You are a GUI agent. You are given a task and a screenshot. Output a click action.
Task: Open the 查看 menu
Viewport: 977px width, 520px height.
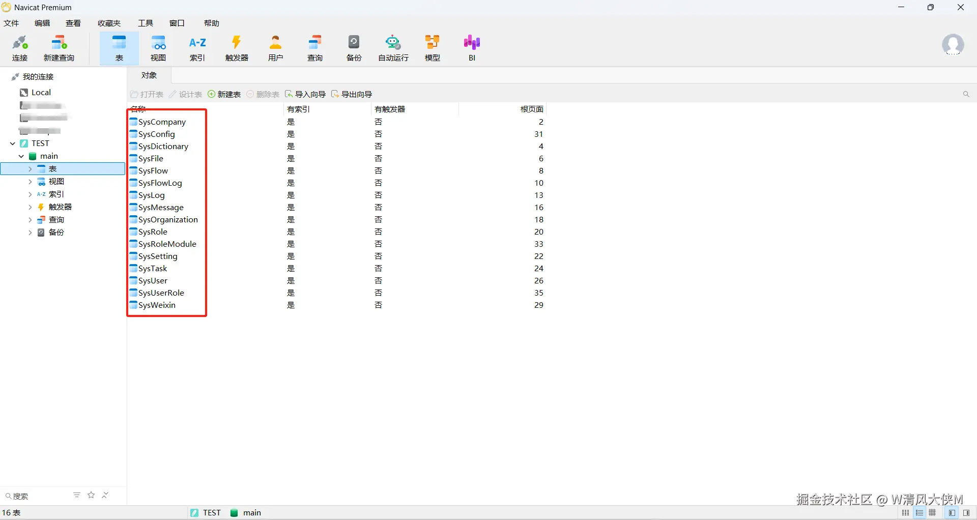[73, 23]
